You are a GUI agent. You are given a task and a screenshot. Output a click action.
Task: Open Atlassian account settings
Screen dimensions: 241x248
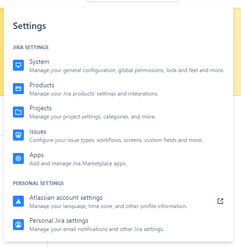click(118, 202)
